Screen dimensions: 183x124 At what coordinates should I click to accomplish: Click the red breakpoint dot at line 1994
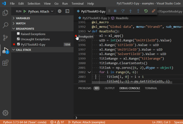coord(76,36)
